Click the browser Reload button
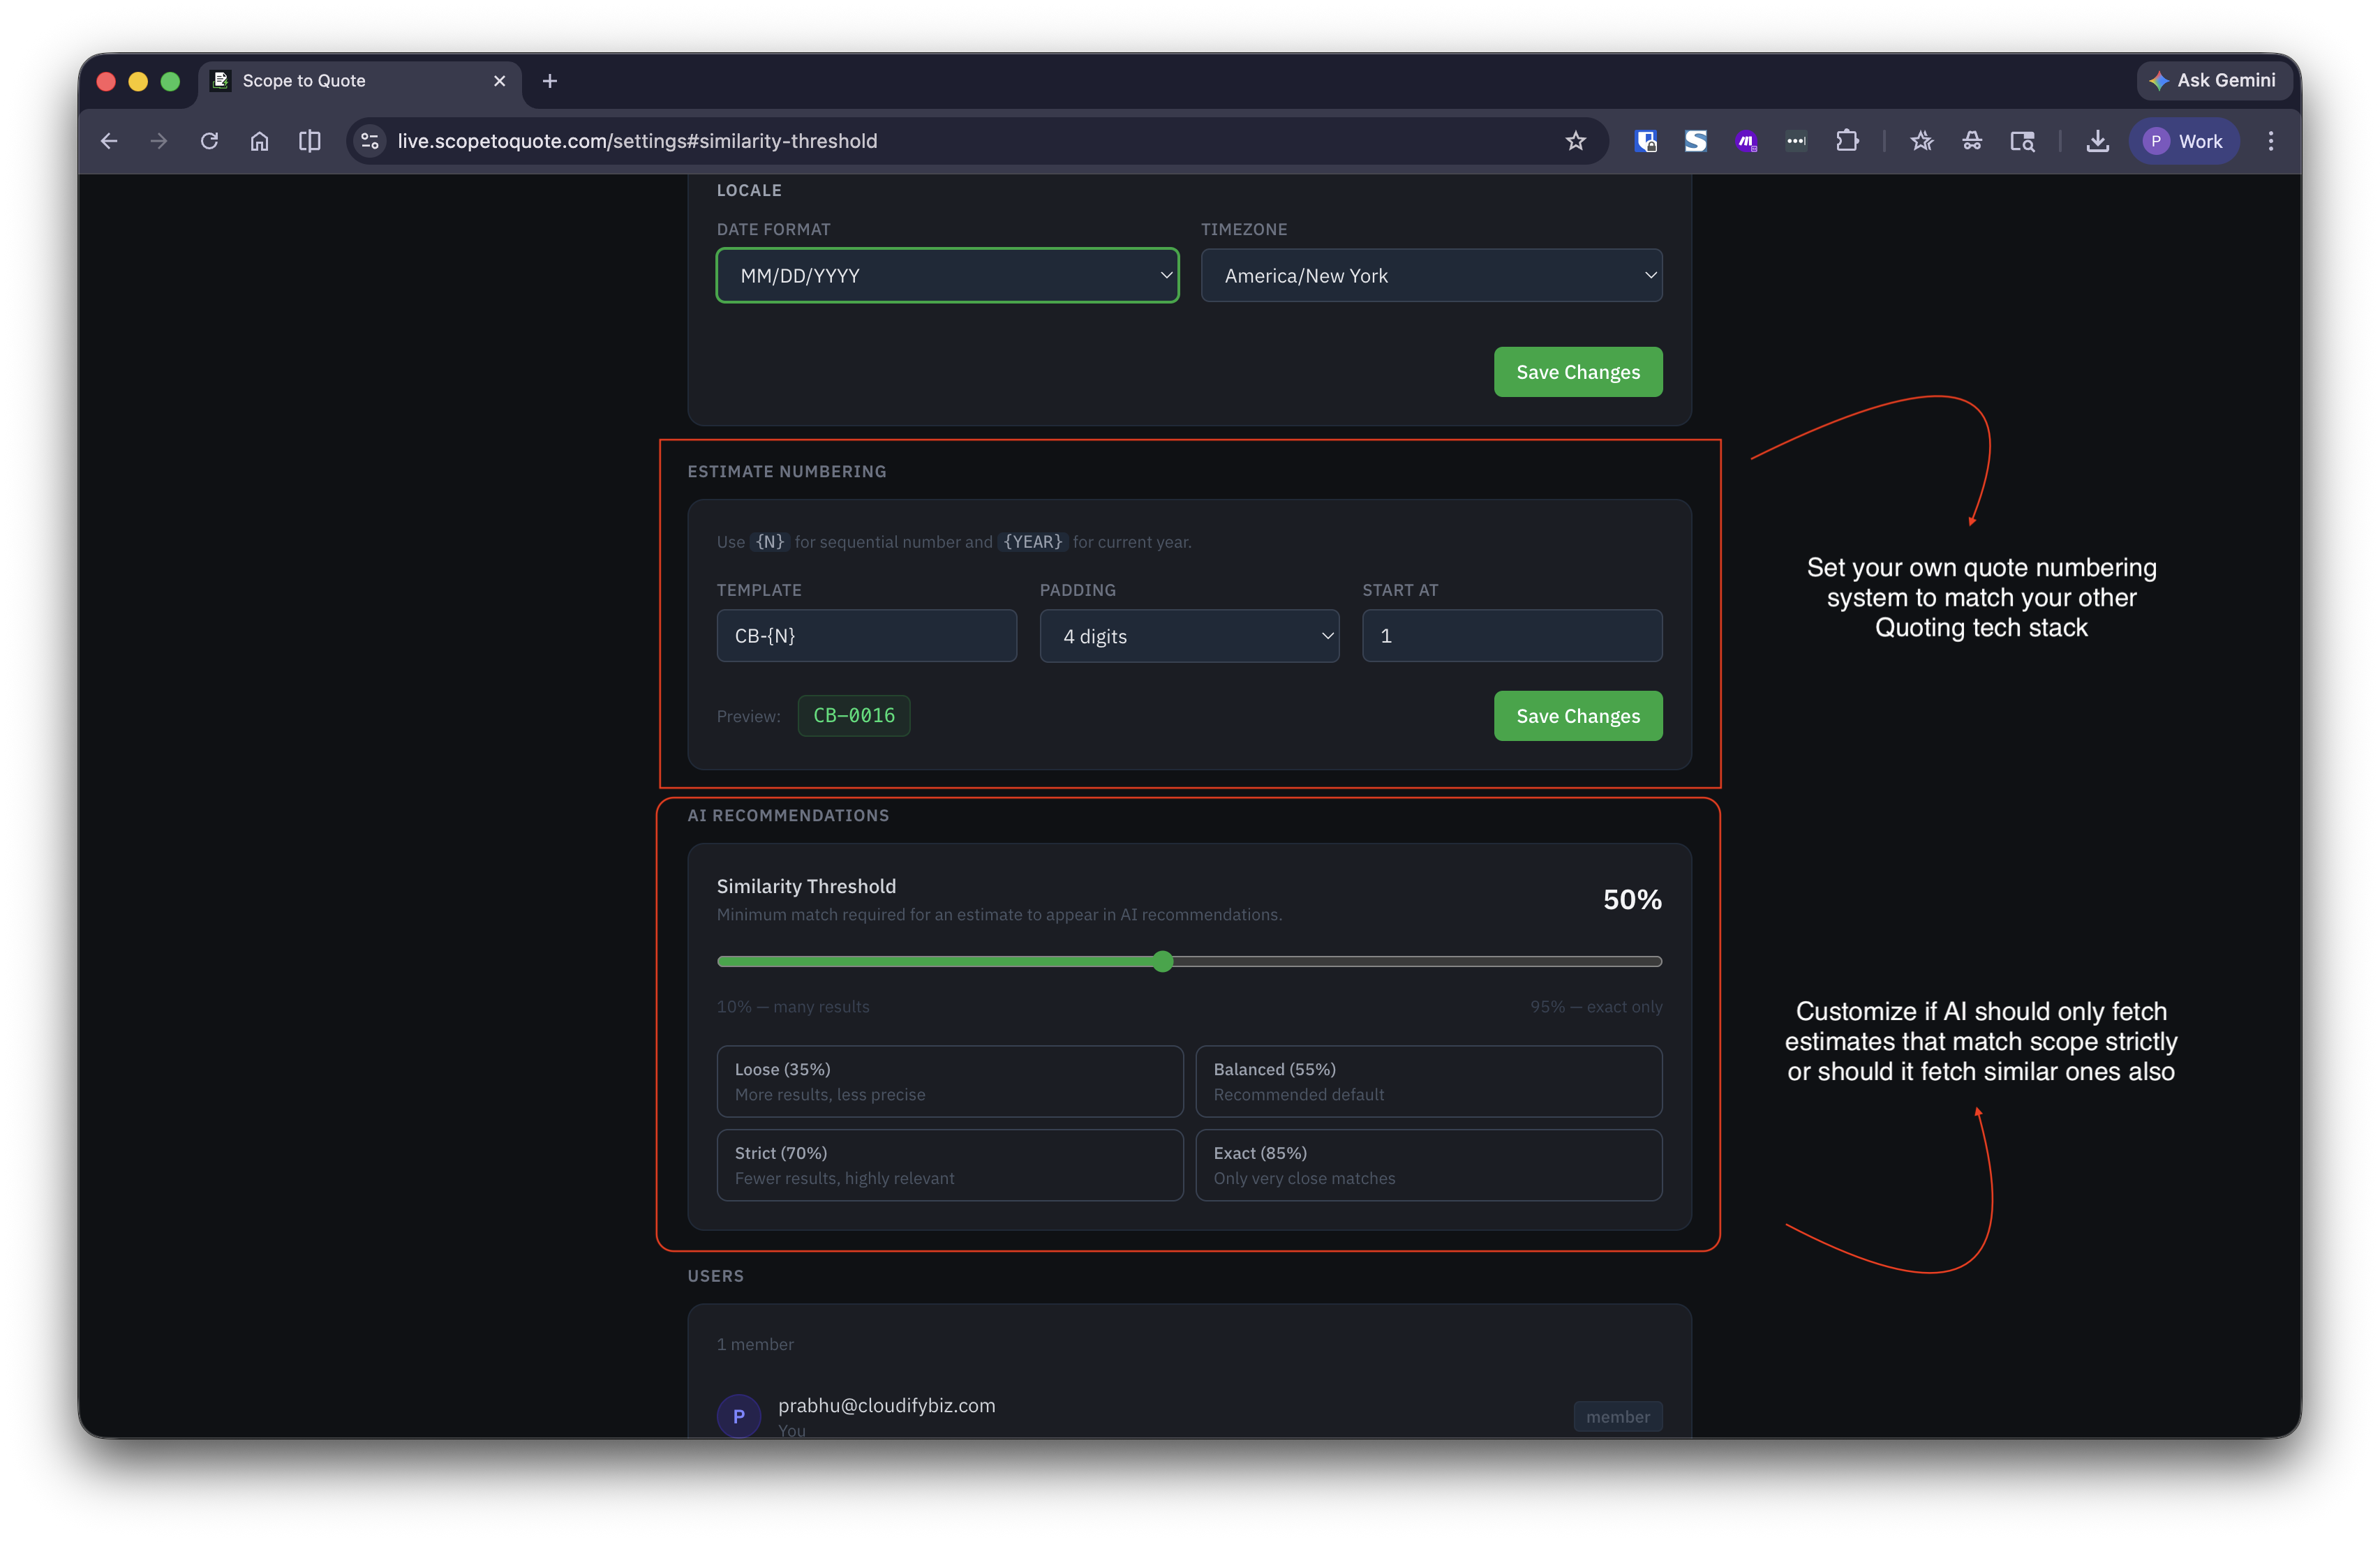2380x1542 pixels. point(209,141)
